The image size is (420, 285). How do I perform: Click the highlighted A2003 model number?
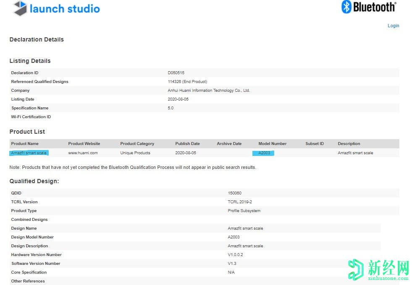coord(263,153)
